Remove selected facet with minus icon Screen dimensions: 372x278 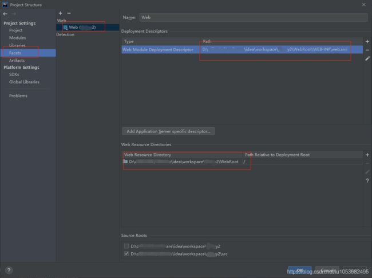69,13
